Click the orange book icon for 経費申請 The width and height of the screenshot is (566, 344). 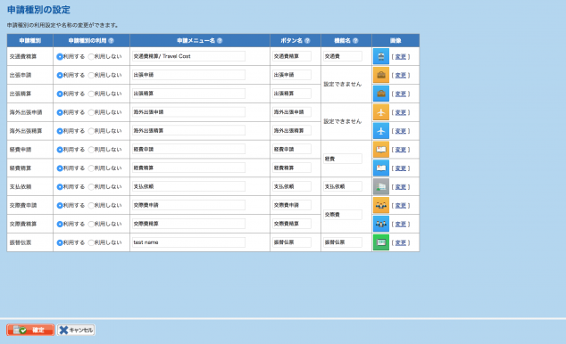coord(381,150)
